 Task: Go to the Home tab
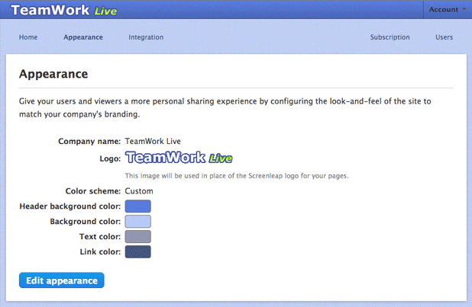pos(28,37)
